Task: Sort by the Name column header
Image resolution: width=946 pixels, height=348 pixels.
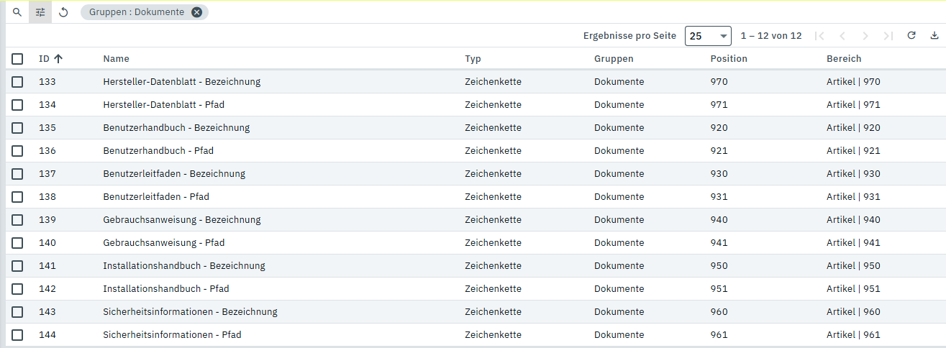Action: point(116,59)
